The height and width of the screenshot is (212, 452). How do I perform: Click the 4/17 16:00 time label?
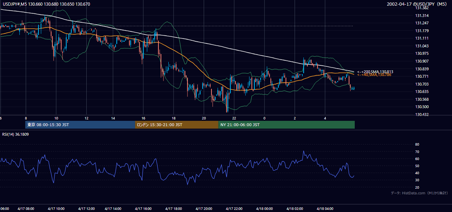pos(143,209)
